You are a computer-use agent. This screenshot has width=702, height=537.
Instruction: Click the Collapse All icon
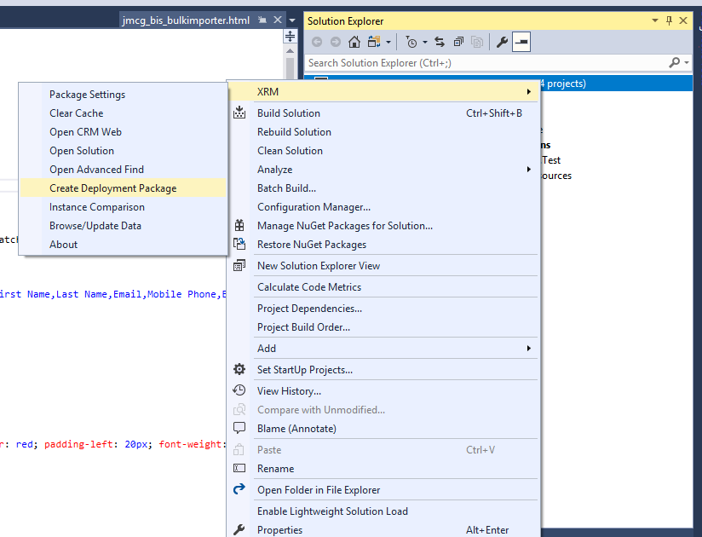pyautogui.click(x=458, y=42)
